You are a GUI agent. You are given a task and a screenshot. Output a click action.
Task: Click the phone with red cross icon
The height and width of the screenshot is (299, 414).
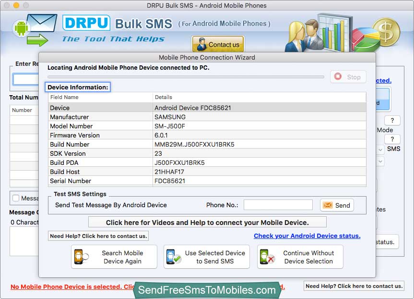pos(267,257)
